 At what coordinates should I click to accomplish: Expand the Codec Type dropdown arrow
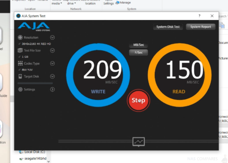click(x=52, y=64)
